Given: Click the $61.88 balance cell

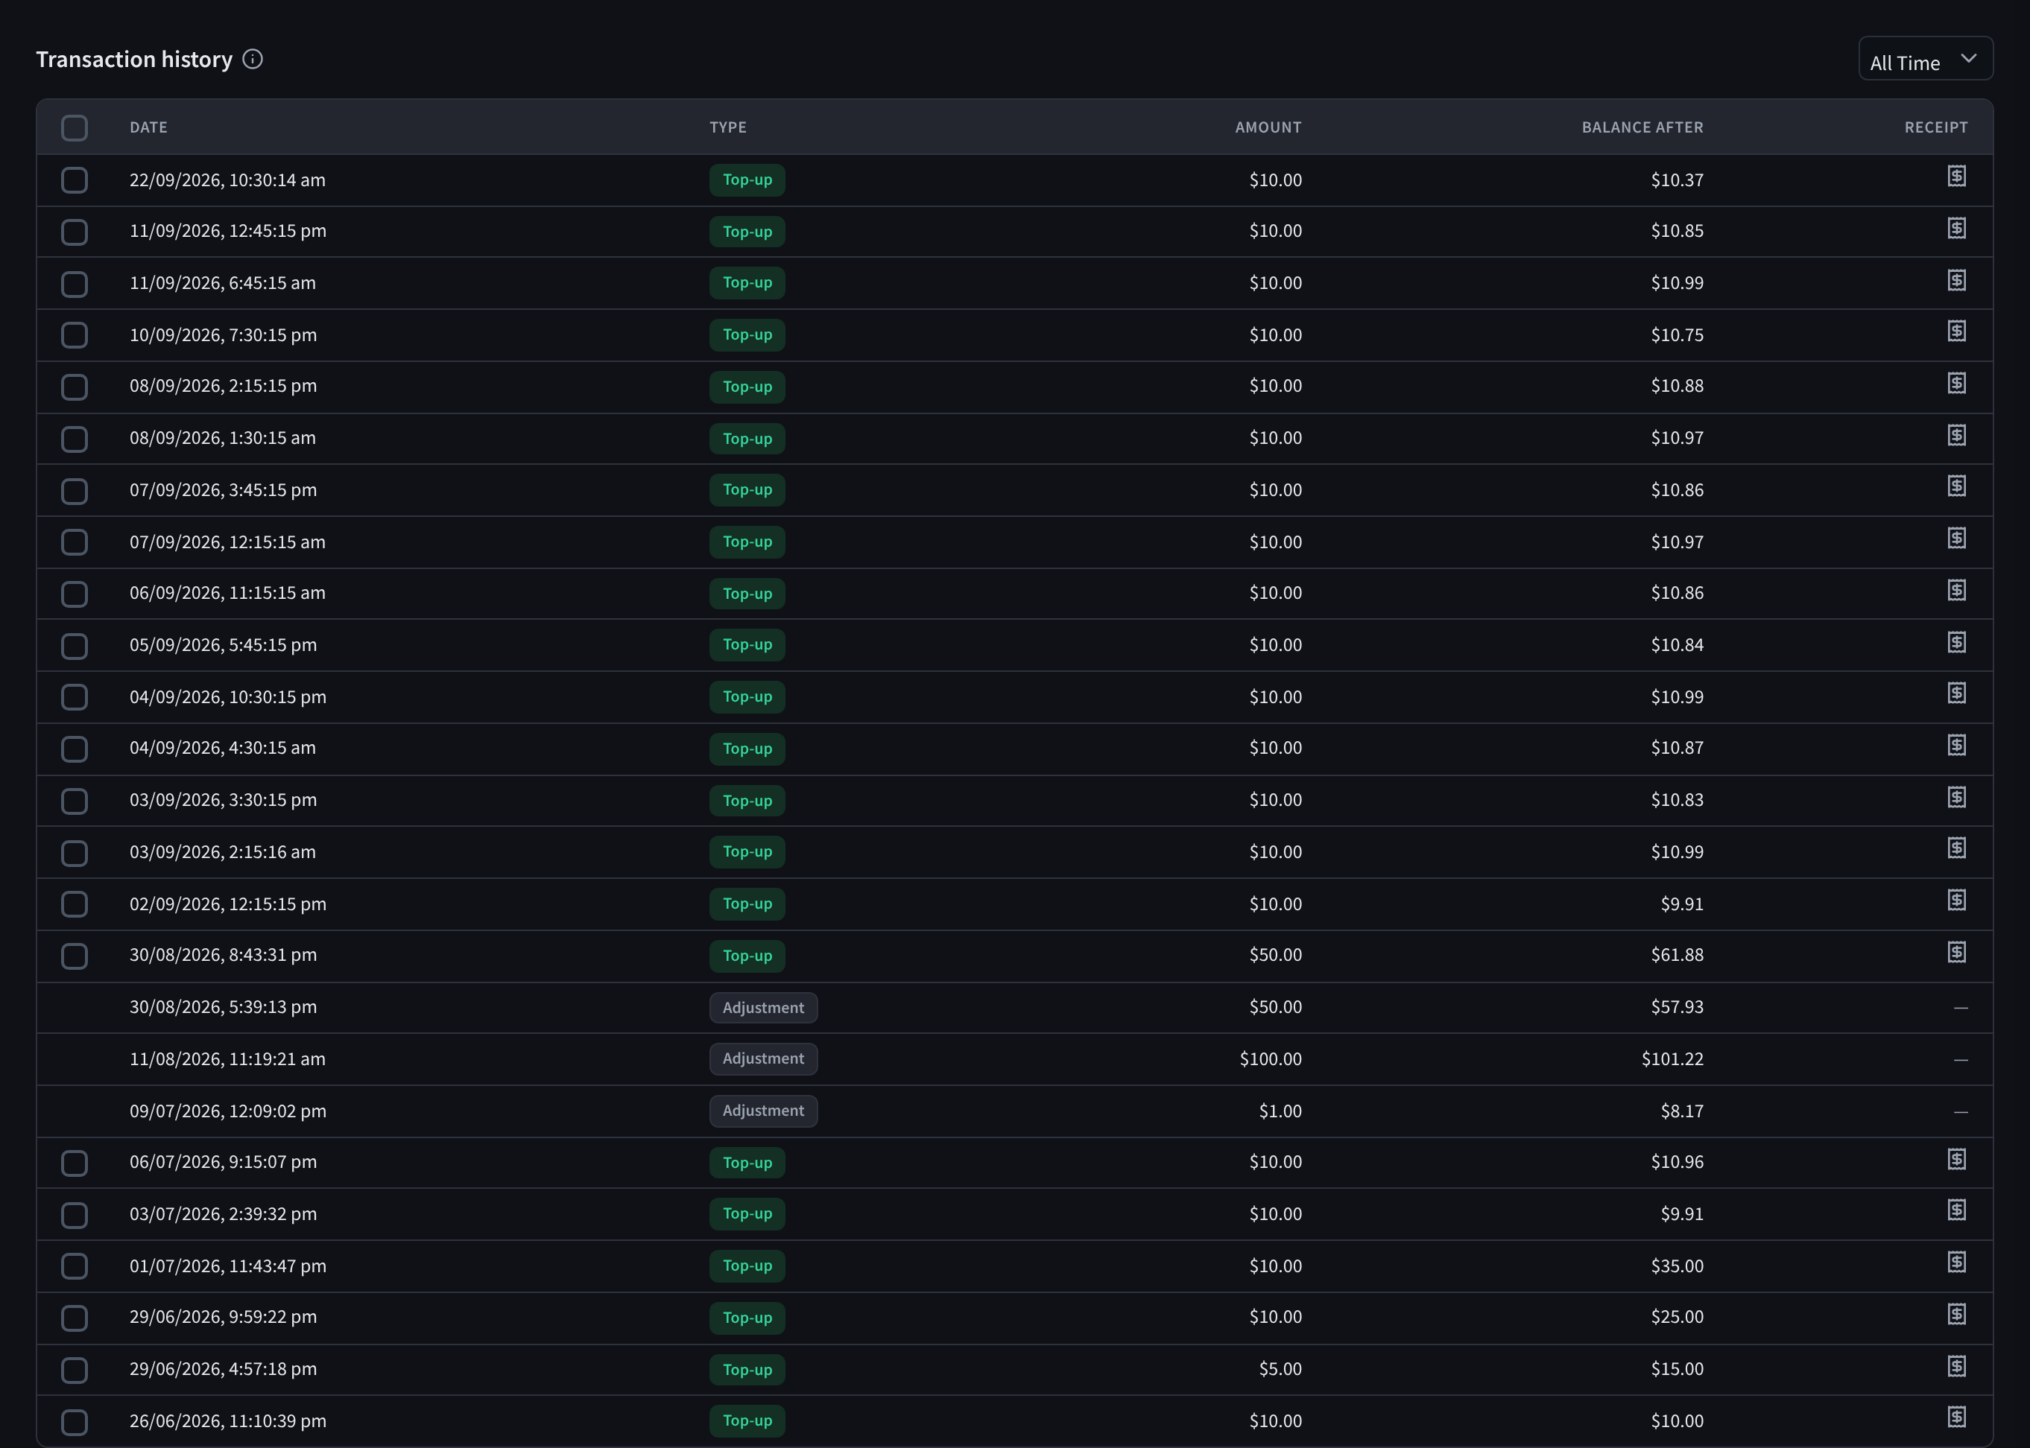Looking at the screenshot, I should (1677, 955).
